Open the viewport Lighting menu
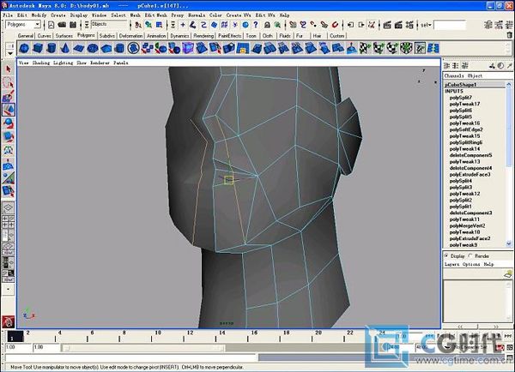 [x=63, y=63]
